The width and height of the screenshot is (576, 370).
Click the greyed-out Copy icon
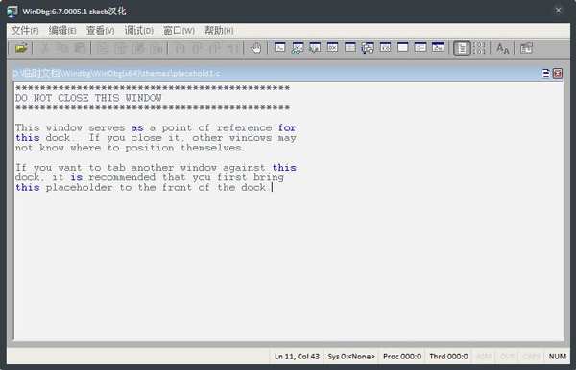point(62,48)
